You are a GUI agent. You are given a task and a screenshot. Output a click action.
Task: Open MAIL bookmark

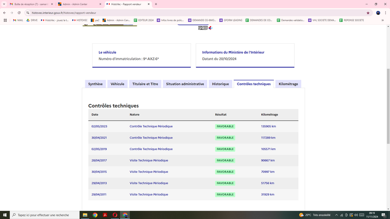[x=18, y=20]
